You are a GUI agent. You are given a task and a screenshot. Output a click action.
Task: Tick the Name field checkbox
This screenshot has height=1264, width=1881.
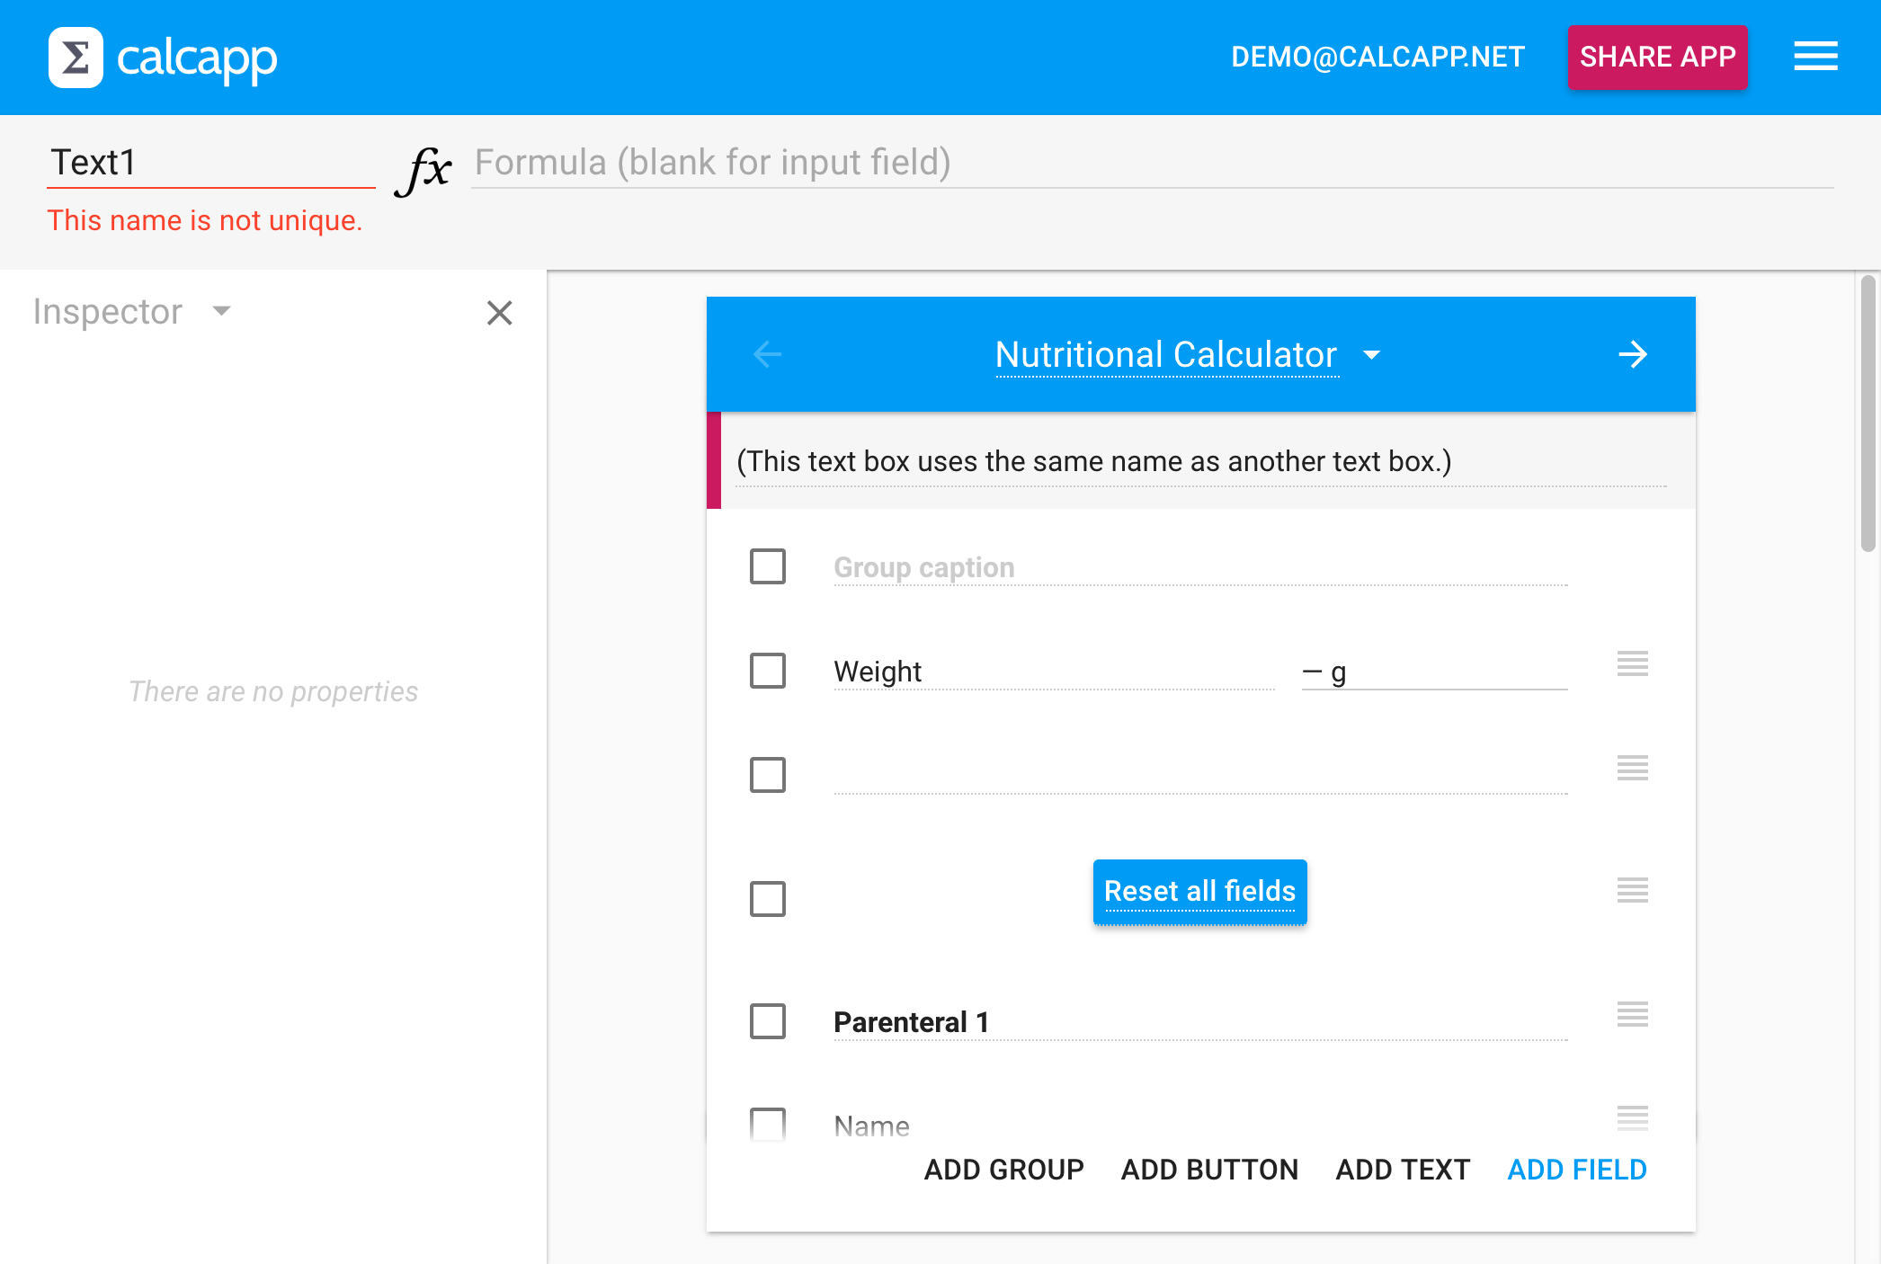tap(768, 1124)
